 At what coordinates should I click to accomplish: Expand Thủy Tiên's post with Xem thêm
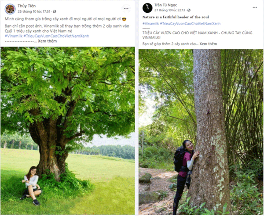pyautogui.click(x=48, y=41)
